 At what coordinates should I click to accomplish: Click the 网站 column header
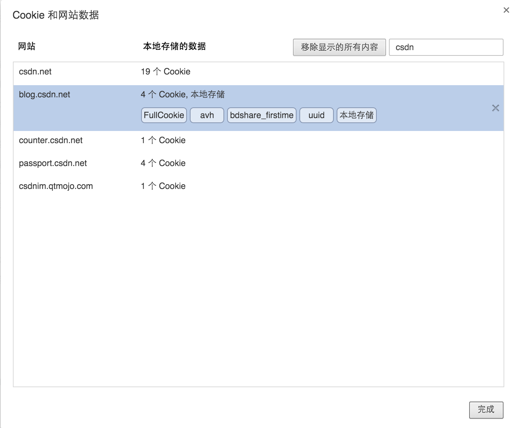click(27, 46)
